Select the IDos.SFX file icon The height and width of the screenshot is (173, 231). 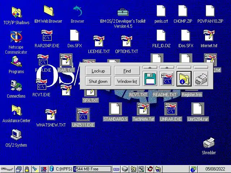click(x=186, y=35)
